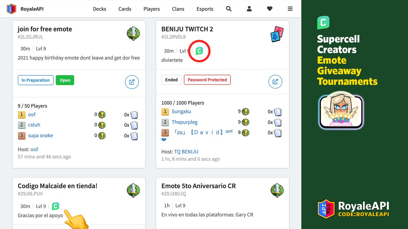Open host oof's profile link
Viewport: 408px width, 229px height.
[34, 149]
